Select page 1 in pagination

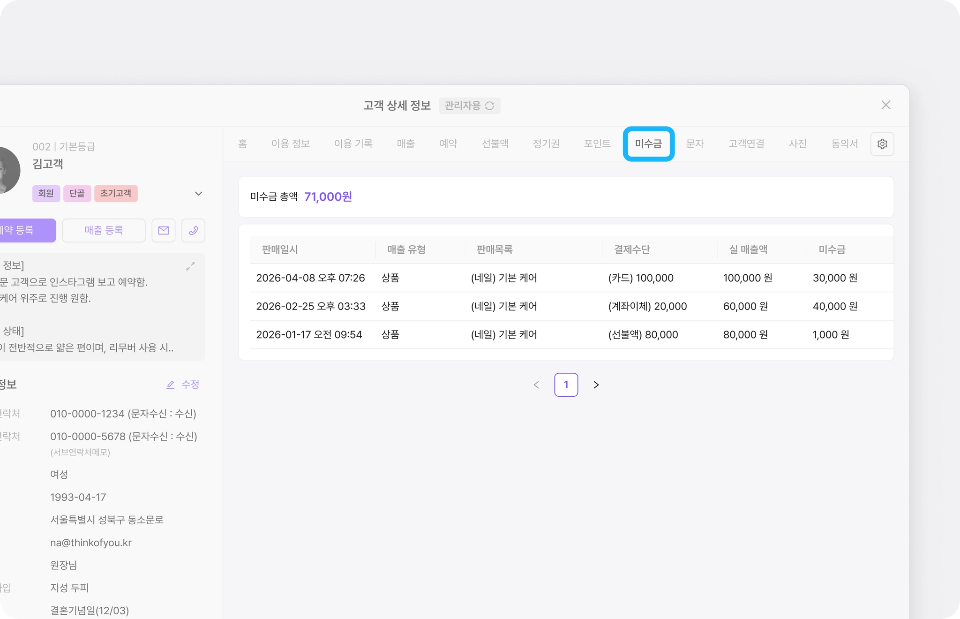pyautogui.click(x=566, y=385)
